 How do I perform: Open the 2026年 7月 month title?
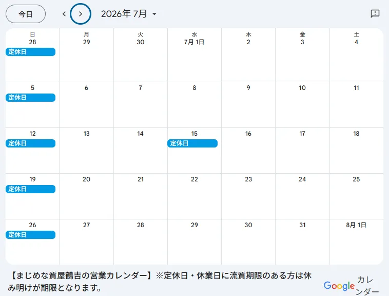point(124,14)
